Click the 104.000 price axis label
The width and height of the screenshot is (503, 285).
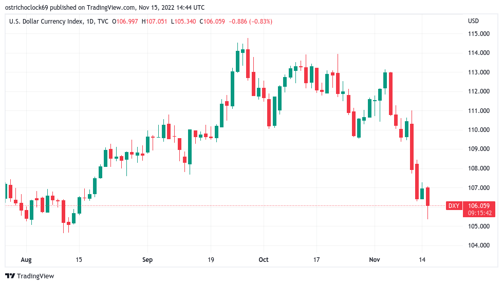478,245
